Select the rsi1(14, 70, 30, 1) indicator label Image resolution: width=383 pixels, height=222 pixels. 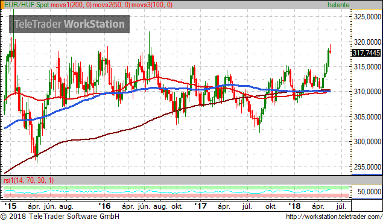(28, 180)
